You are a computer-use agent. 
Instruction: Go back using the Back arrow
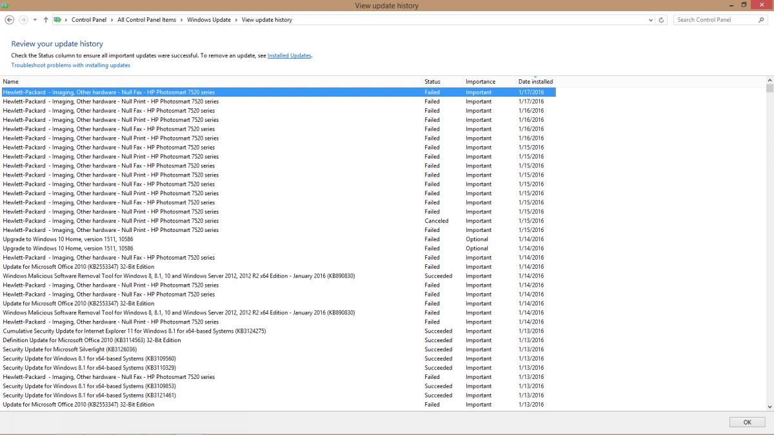point(10,20)
